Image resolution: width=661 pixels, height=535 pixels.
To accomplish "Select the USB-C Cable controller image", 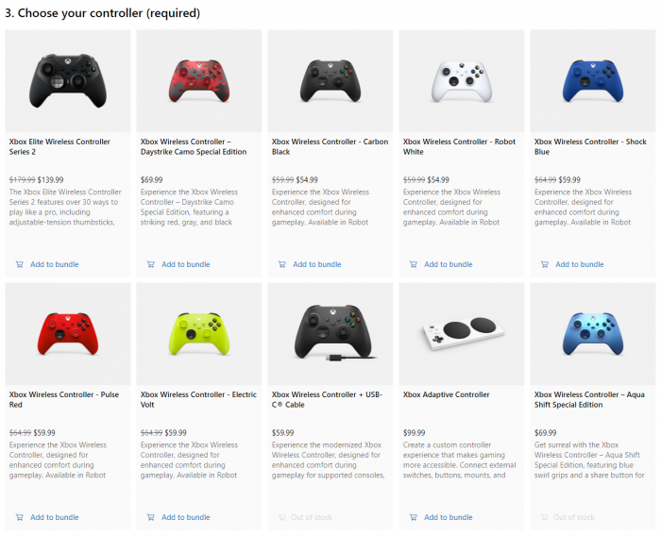I will (329, 332).
